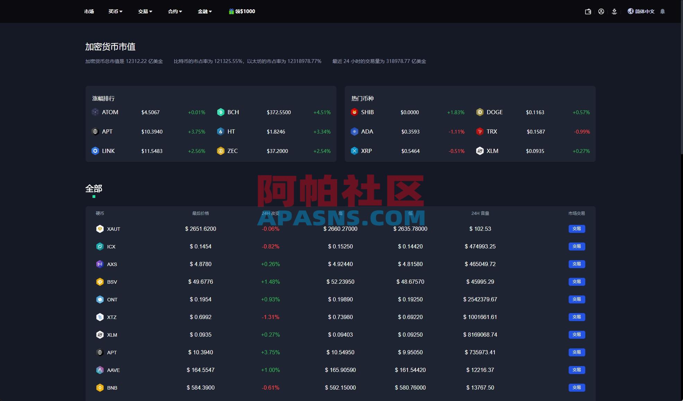Image resolution: width=683 pixels, height=401 pixels.
Task: Open the 交易 navigation menu
Action: click(x=145, y=11)
